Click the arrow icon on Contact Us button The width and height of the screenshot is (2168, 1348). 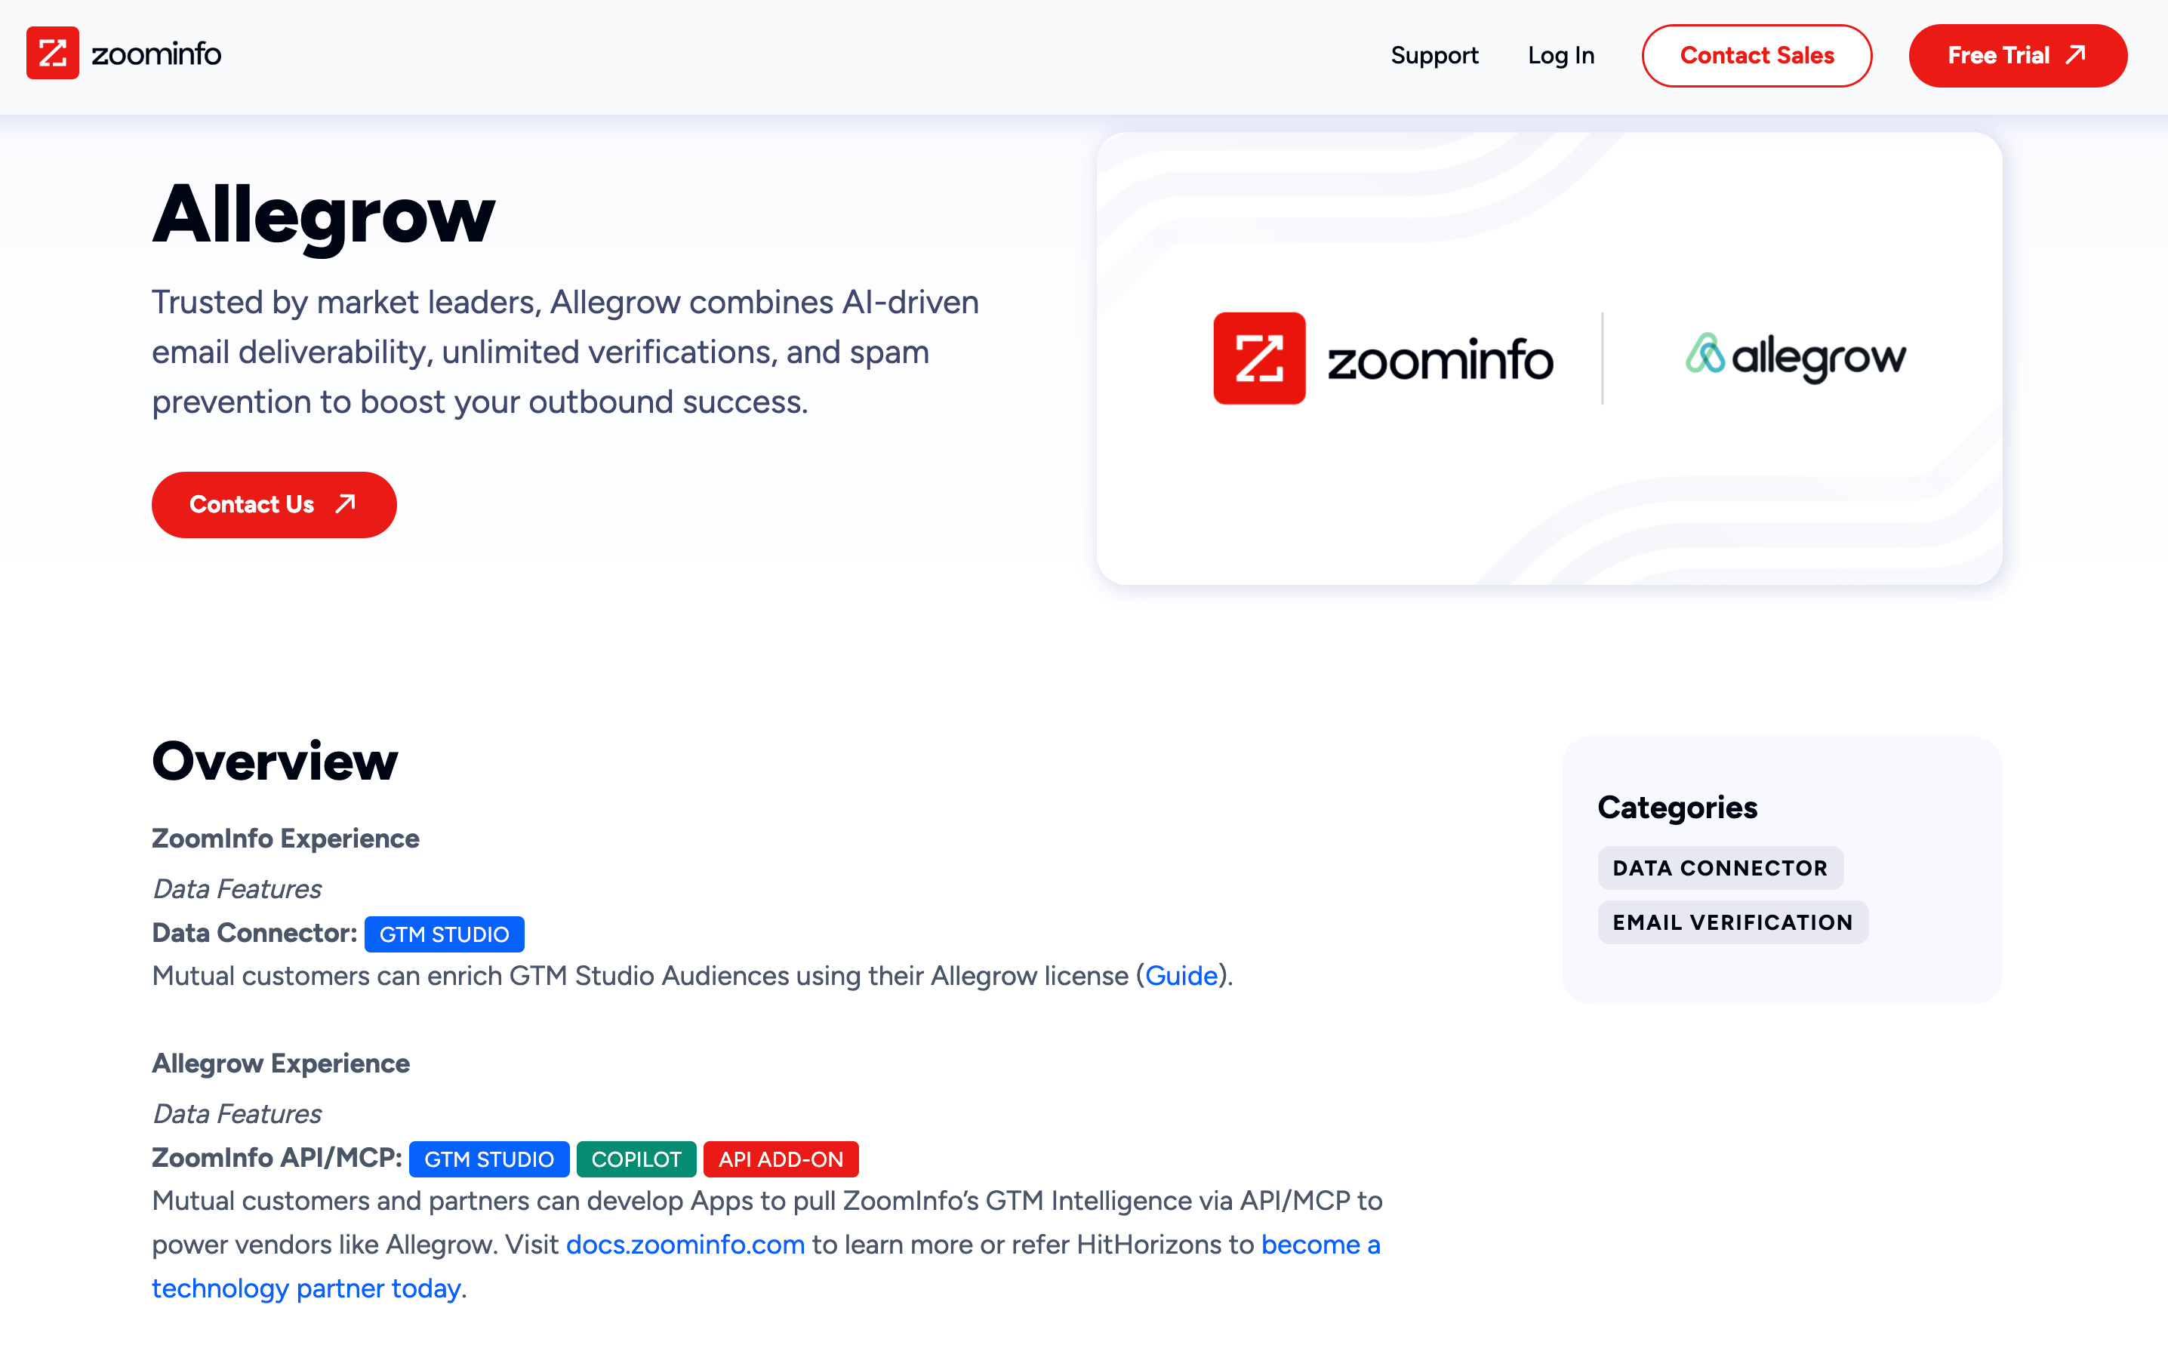(345, 503)
